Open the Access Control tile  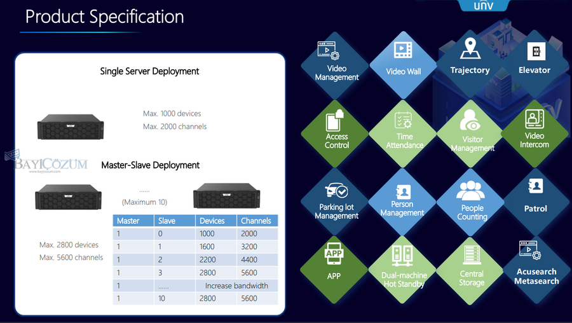coord(336,130)
